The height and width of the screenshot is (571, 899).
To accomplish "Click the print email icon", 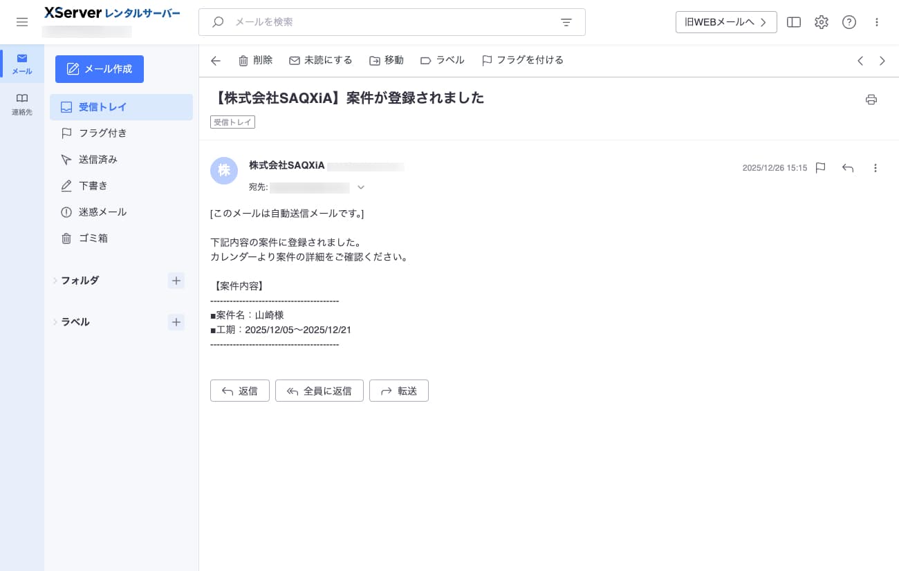I will pyautogui.click(x=871, y=100).
